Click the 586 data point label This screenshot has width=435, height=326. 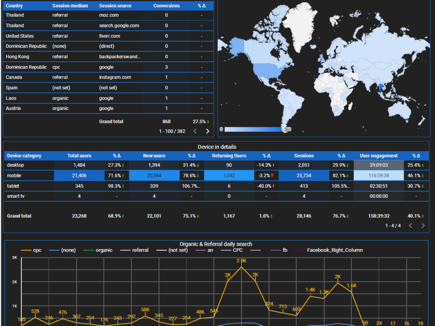(145, 309)
